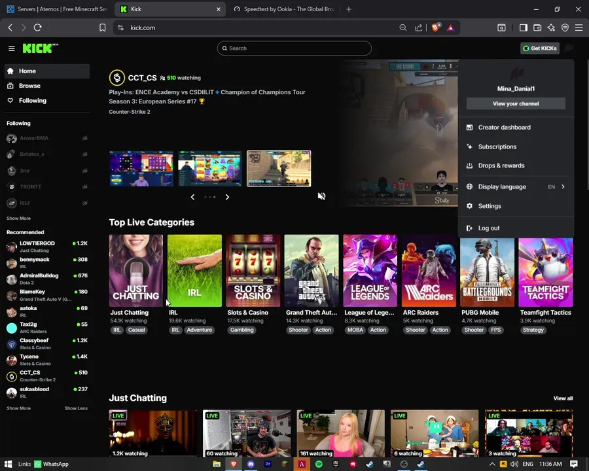The height and width of the screenshot is (471, 589).
Task: Open Drops & rewards menu entry
Action: click(516, 166)
